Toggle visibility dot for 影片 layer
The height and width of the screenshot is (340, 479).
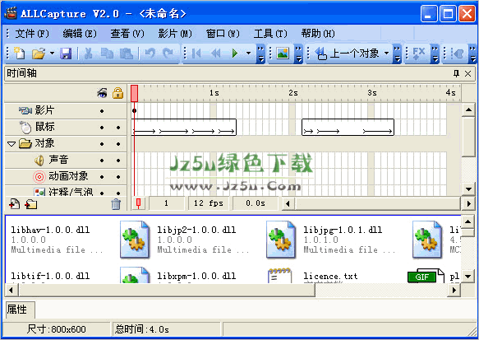point(102,111)
